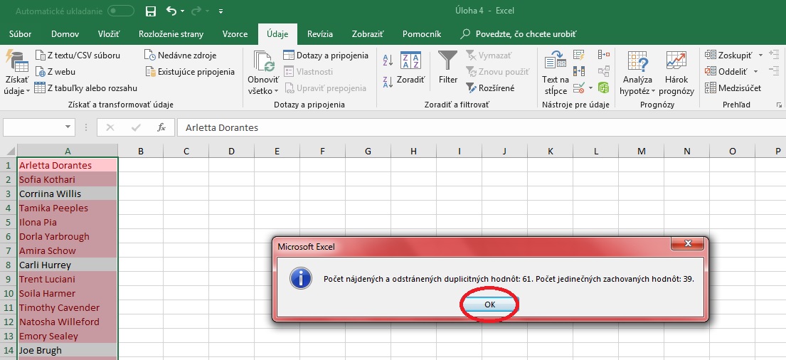Open the Manage Data Model icon
Screen dimensions: 786x360
click(603, 88)
